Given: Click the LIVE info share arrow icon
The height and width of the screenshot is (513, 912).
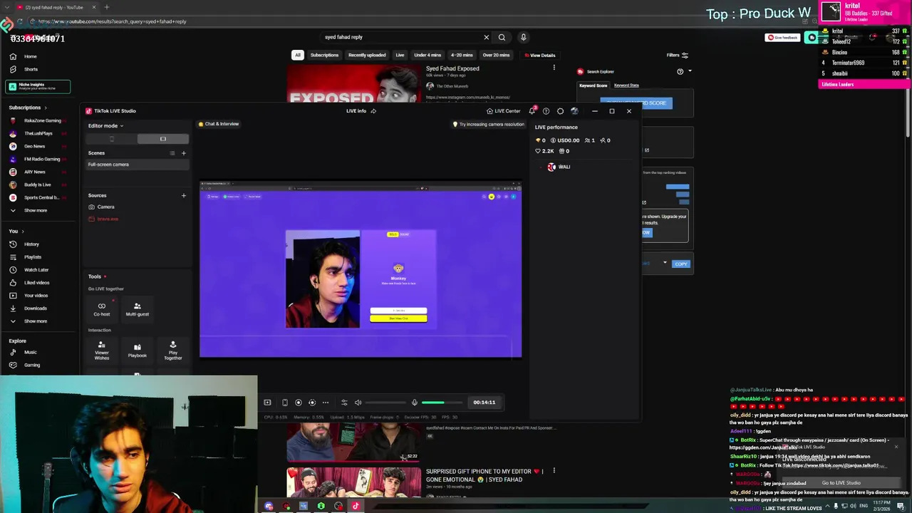Looking at the screenshot, I should coord(373,111).
